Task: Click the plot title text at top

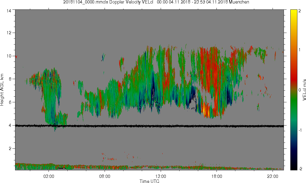Action: pos(156,2)
